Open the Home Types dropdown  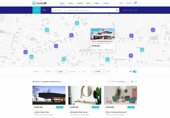click(x=59, y=10)
